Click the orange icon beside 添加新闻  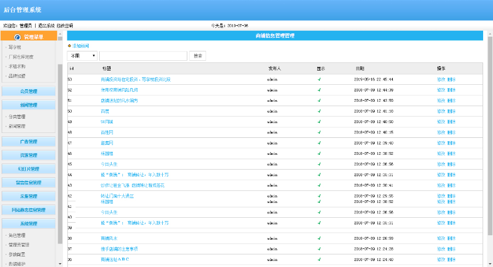coord(69,46)
